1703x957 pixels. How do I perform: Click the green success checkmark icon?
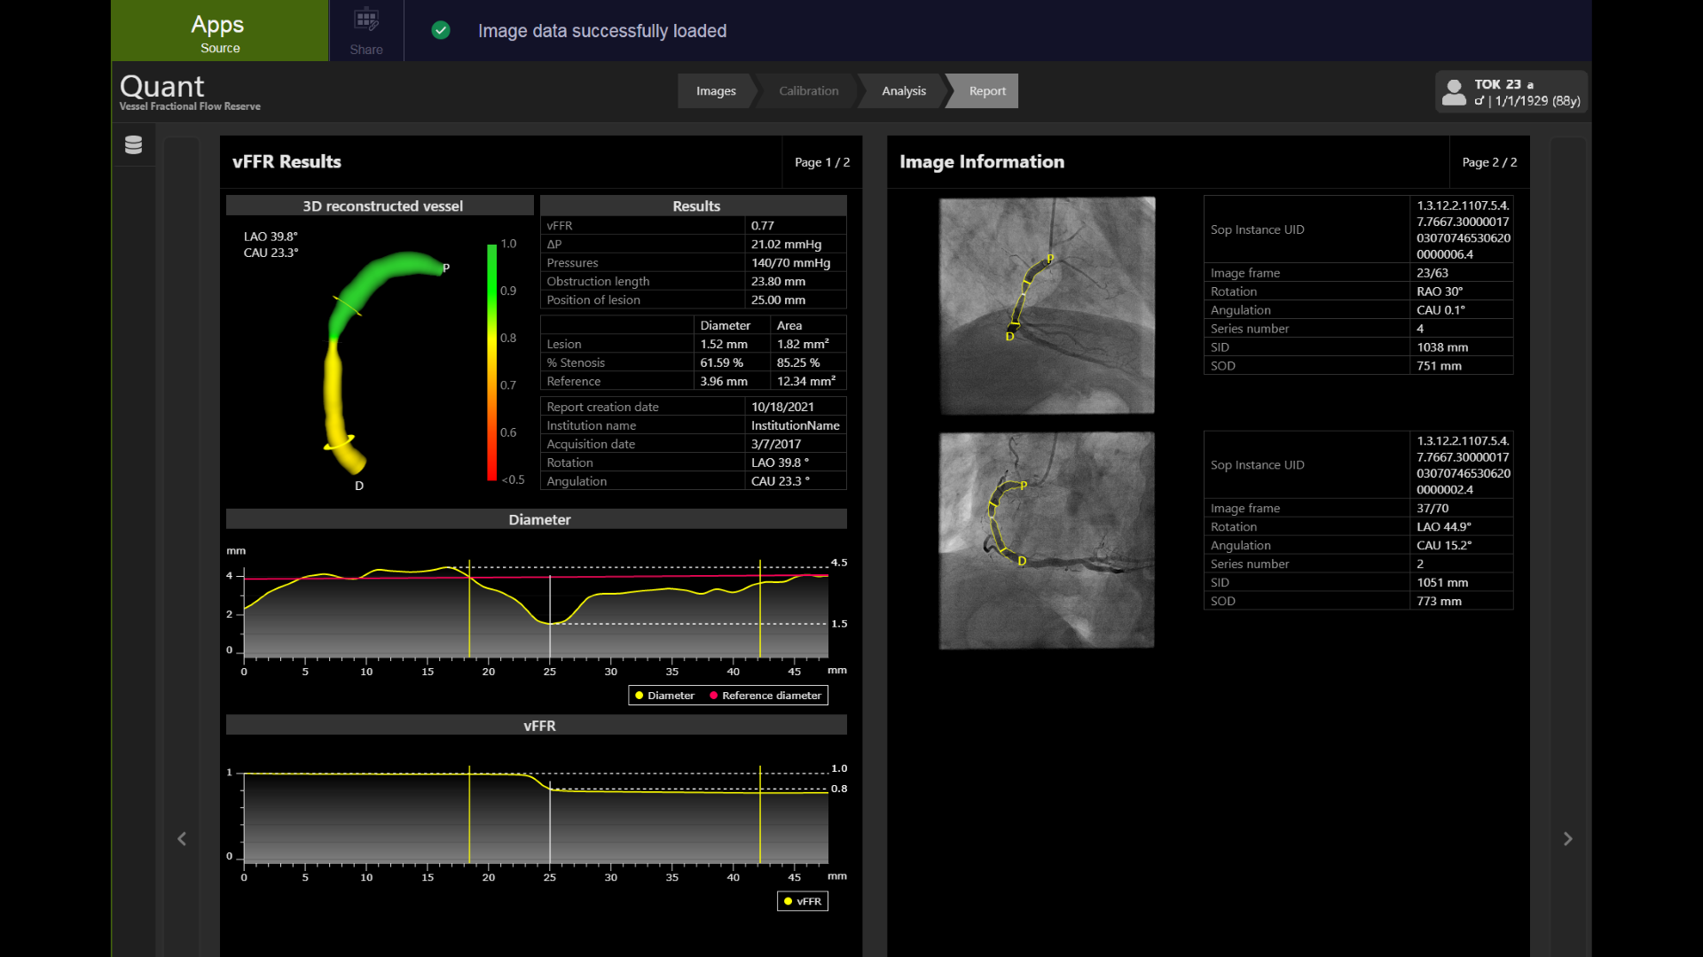pos(441,30)
